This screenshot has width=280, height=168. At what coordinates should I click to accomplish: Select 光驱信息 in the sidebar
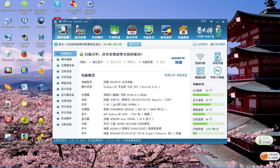click(x=65, y=101)
